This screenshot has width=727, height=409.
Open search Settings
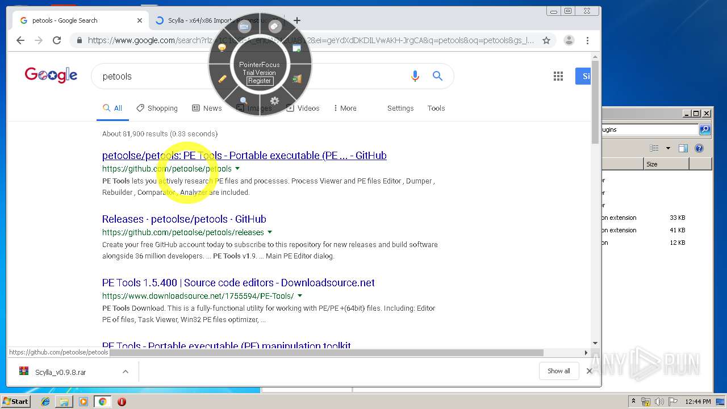point(400,108)
